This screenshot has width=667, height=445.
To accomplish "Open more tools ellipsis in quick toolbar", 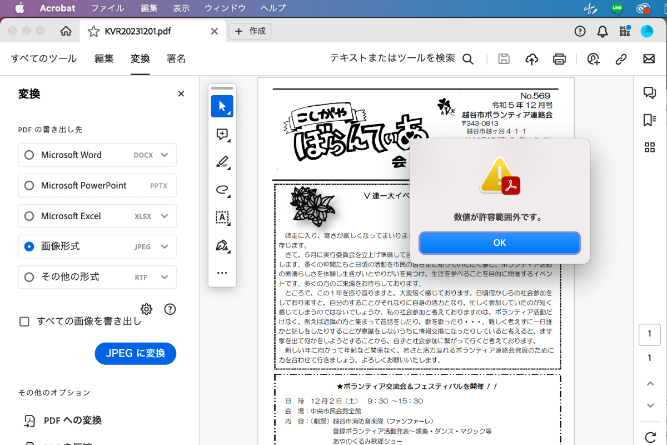I will tap(222, 273).
